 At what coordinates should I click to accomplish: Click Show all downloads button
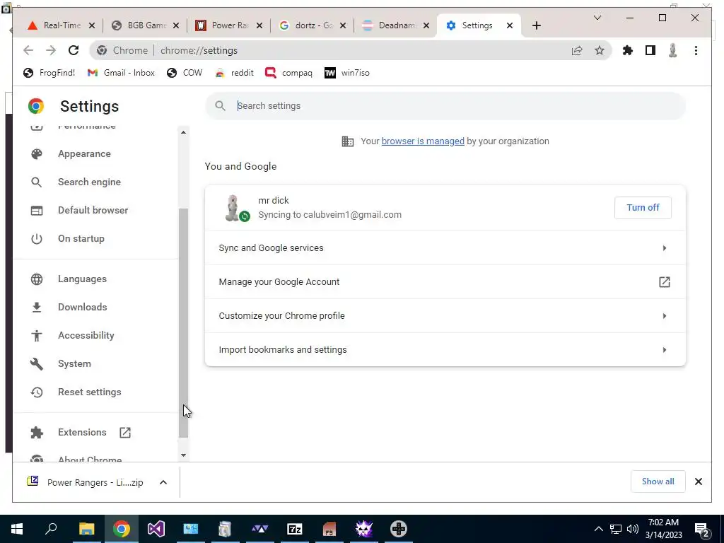coord(658,481)
